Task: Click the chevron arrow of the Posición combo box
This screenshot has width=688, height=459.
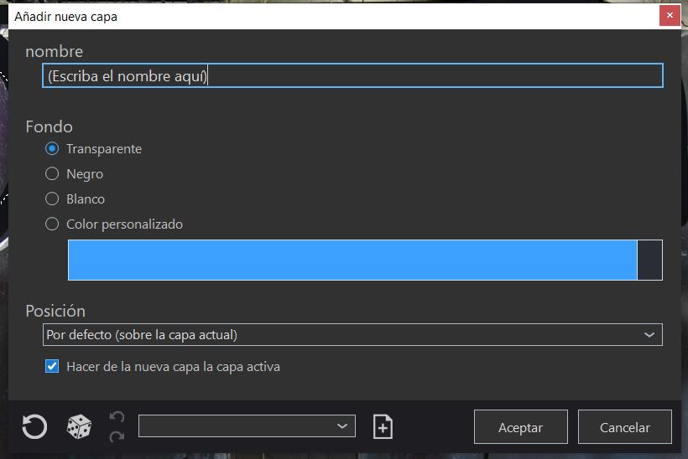Action: click(x=649, y=335)
